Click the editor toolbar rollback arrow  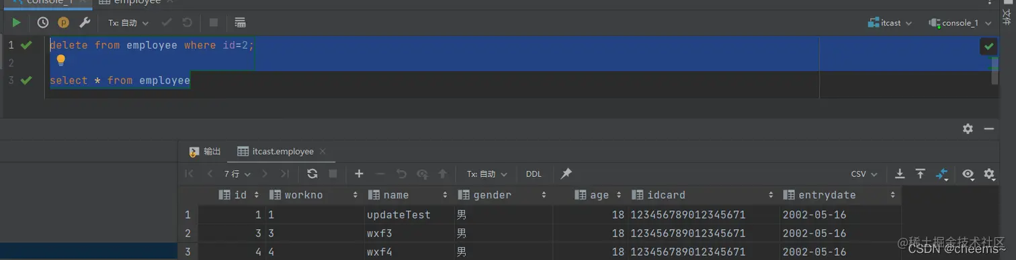(x=187, y=23)
